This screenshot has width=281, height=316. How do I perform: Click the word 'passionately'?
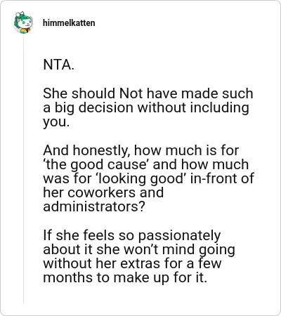179,236
